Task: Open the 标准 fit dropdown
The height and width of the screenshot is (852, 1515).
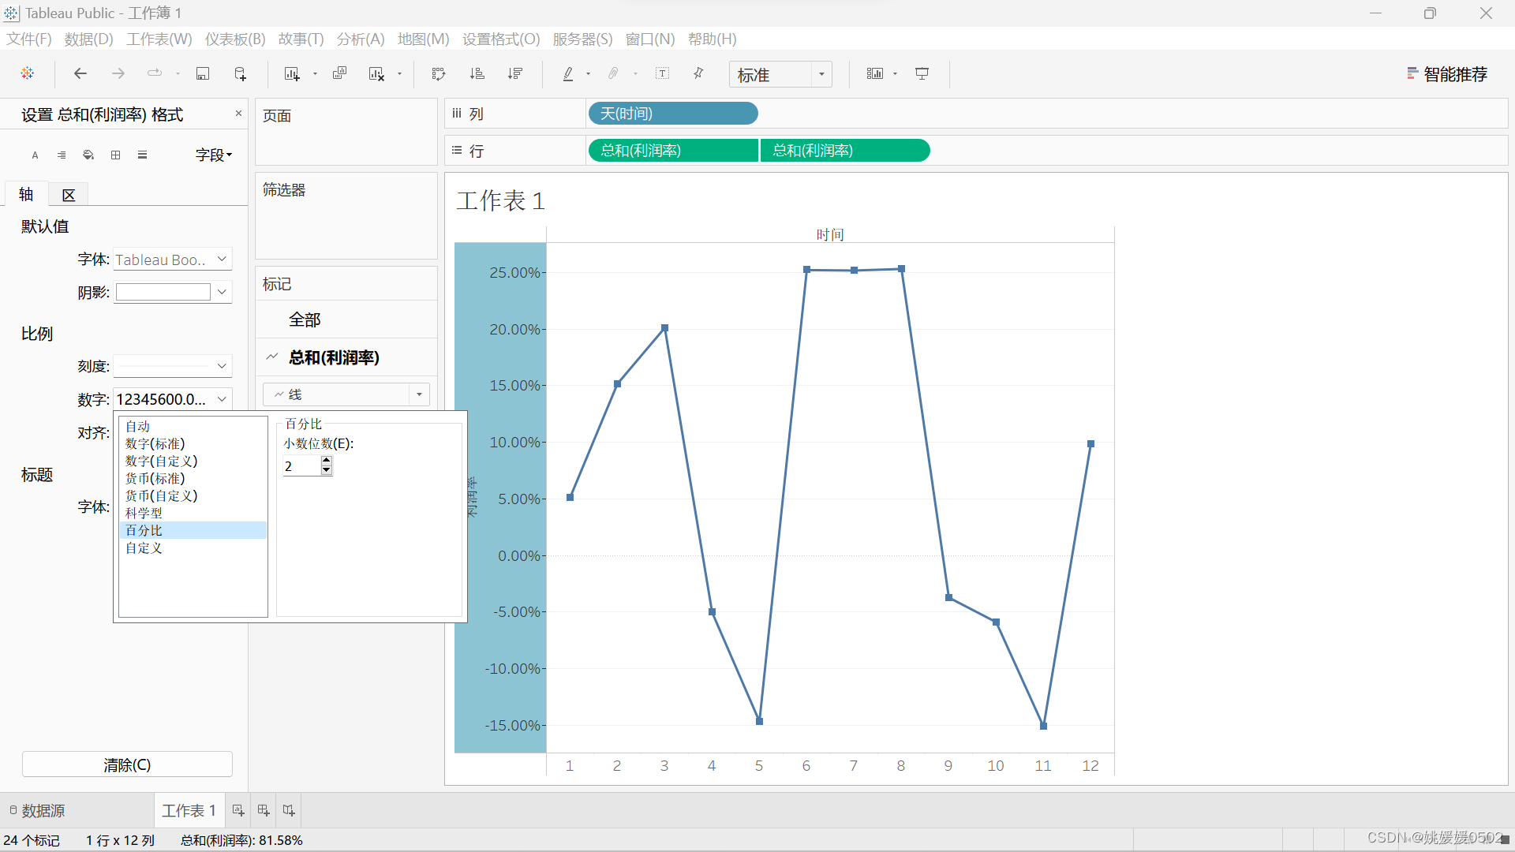Action: click(x=821, y=74)
